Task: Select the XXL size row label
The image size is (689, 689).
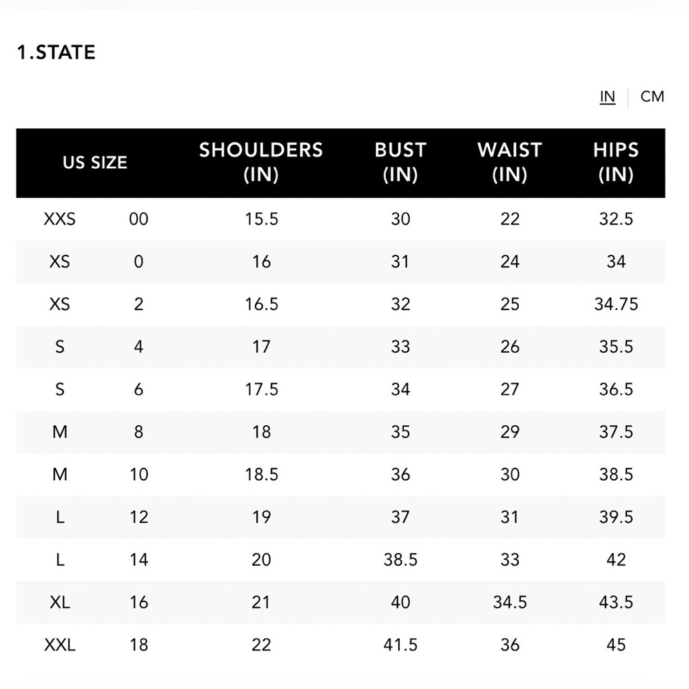Action: point(60,645)
